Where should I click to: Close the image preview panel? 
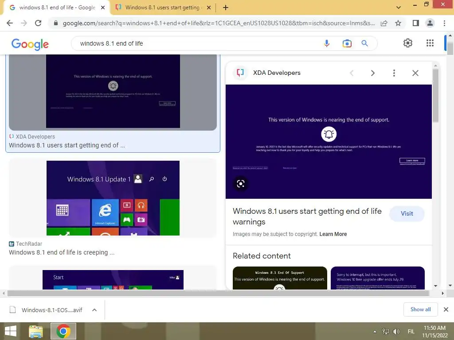(415, 73)
